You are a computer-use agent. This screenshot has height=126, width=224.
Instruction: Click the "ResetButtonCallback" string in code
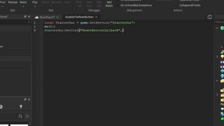(x=100, y=30)
